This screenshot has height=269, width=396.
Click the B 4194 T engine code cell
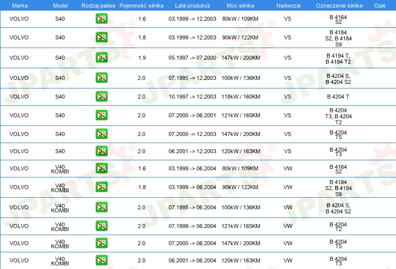point(338,58)
